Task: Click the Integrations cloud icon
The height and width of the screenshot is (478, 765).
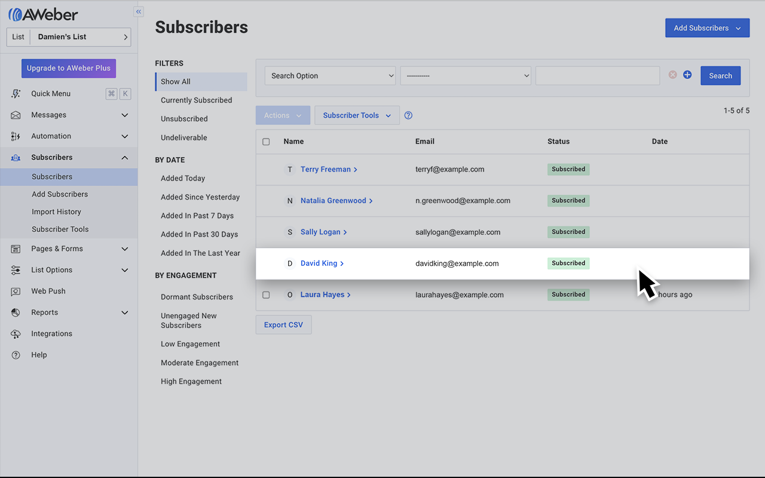Action: (x=16, y=334)
